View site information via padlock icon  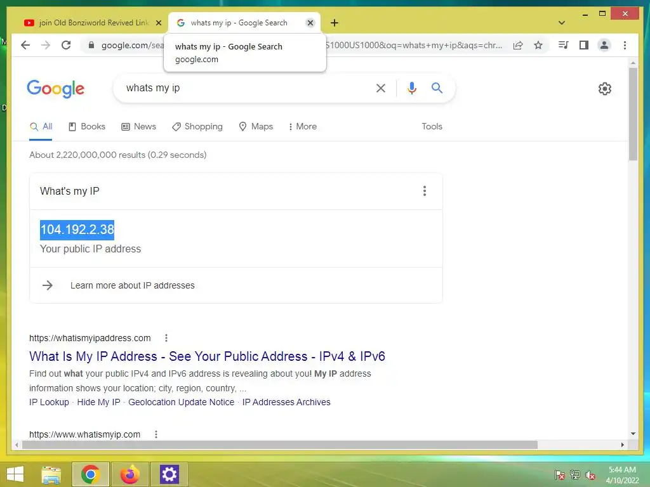(91, 45)
